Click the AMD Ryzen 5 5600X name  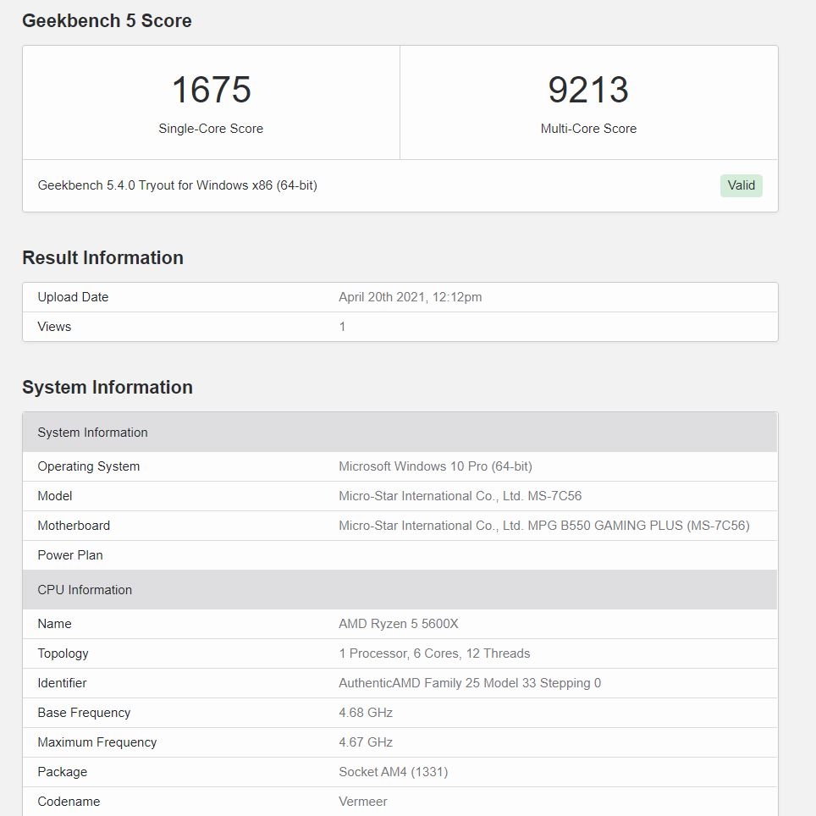pyautogui.click(x=398, y=624)
